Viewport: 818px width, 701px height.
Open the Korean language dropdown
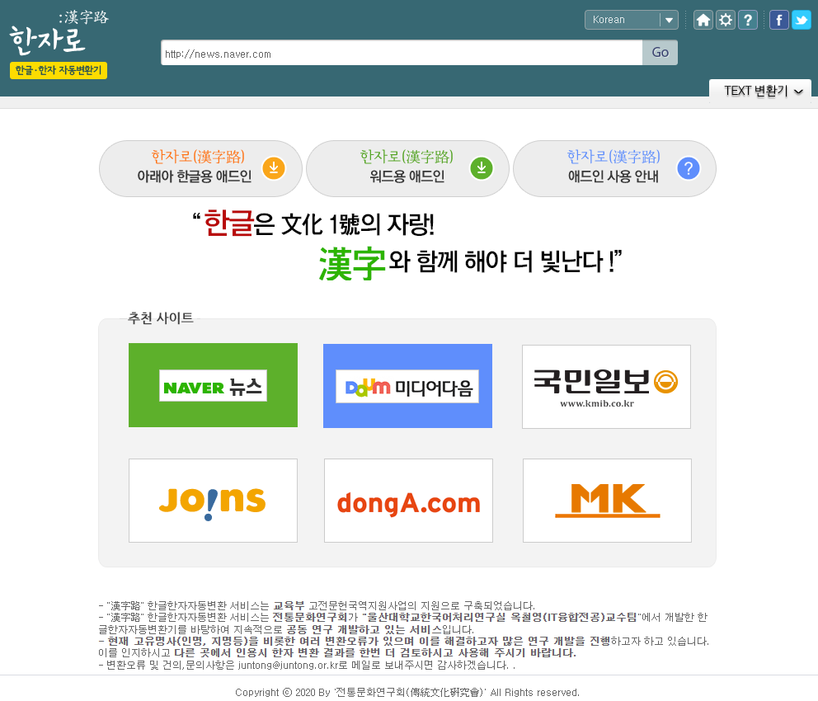(632, 20)
